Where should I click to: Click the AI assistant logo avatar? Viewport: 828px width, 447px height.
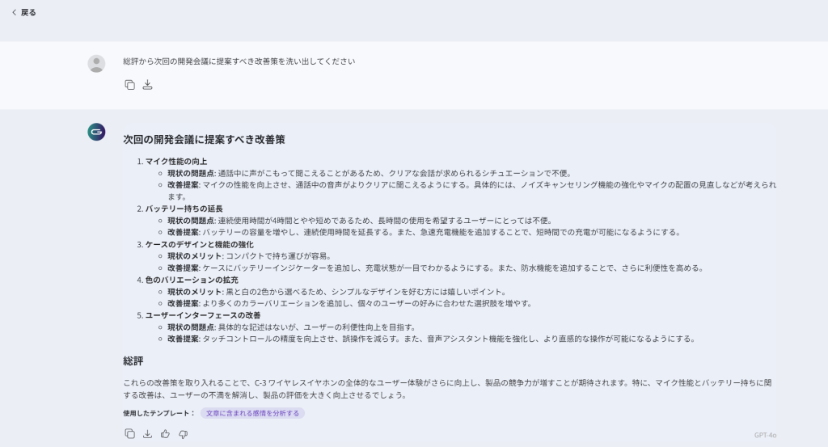[96, 132]
